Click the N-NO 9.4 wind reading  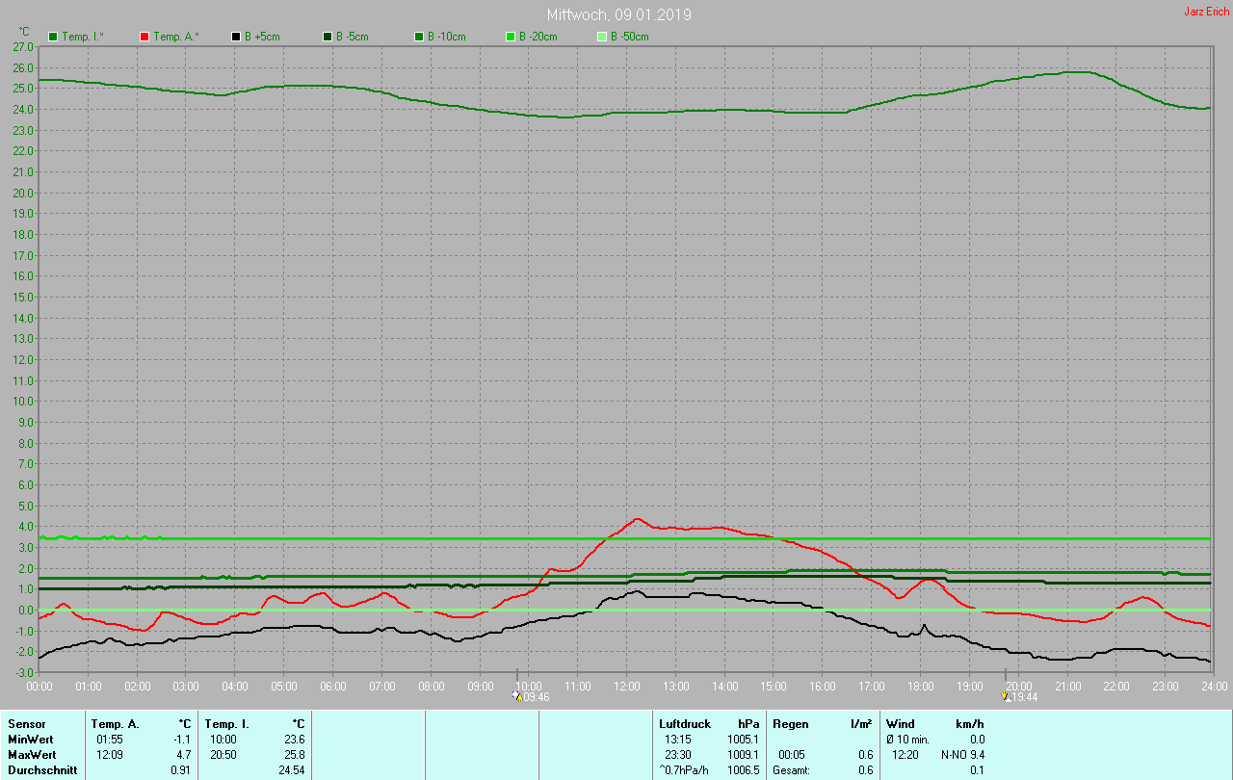(962, 754)
